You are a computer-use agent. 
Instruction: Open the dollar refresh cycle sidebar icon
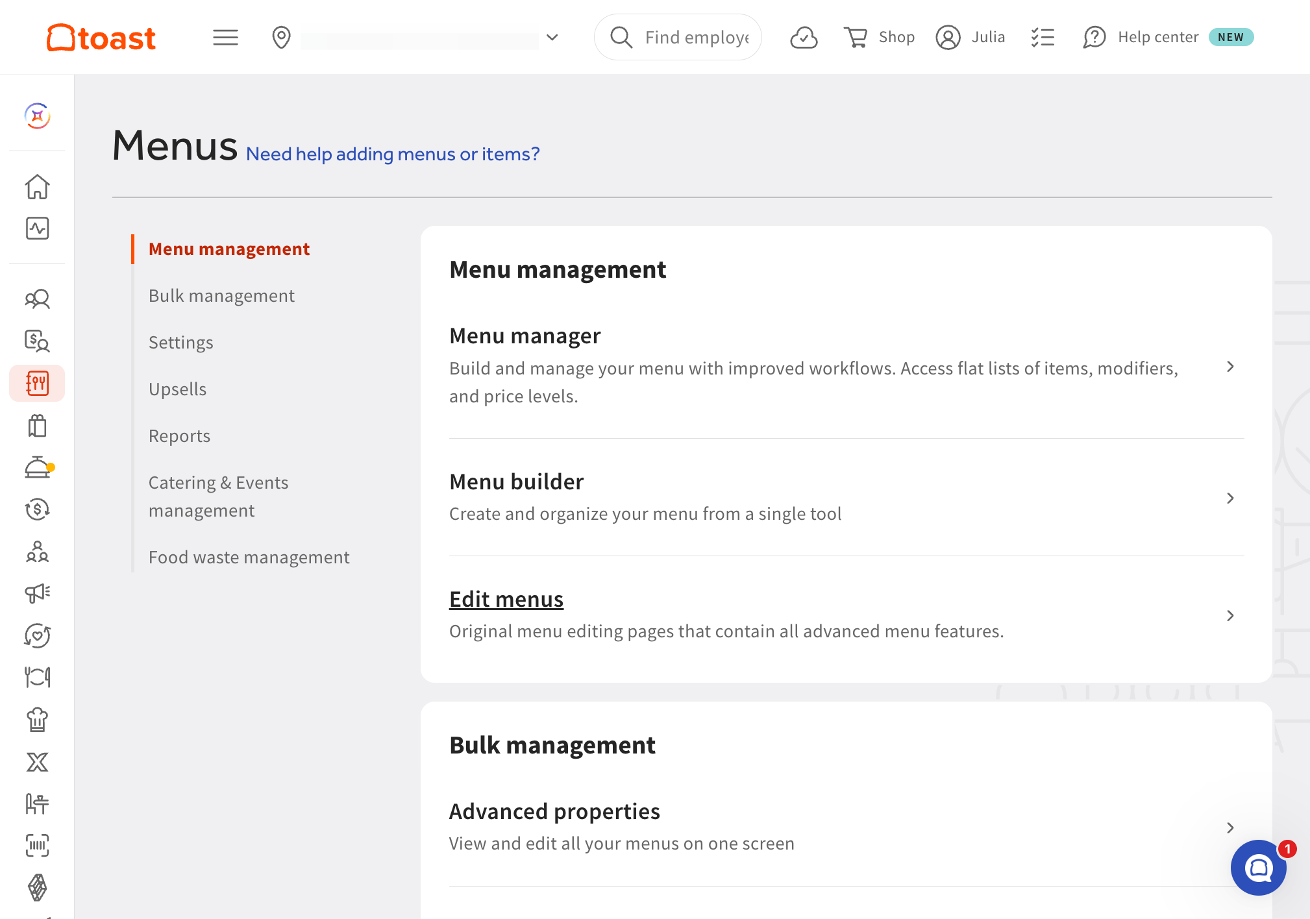click(38, 509)
